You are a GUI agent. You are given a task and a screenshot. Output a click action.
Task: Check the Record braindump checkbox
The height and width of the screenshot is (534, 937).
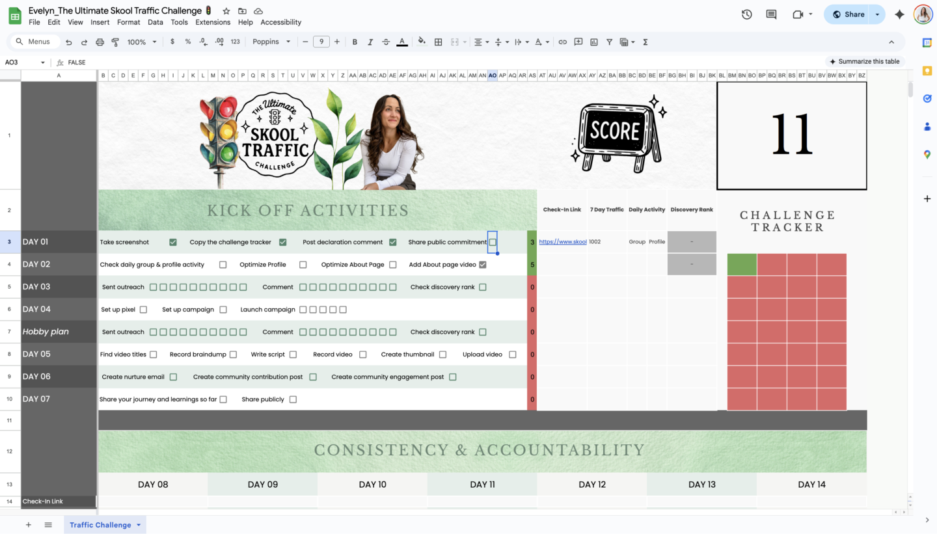pos(234,354)
